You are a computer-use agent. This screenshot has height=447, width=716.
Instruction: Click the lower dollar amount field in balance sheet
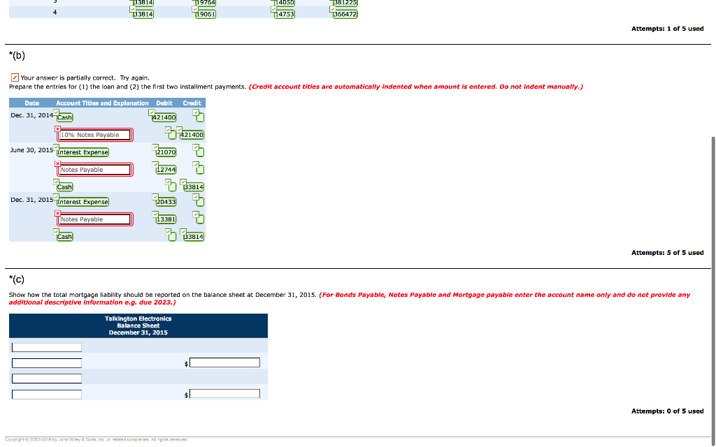[224, 394]
